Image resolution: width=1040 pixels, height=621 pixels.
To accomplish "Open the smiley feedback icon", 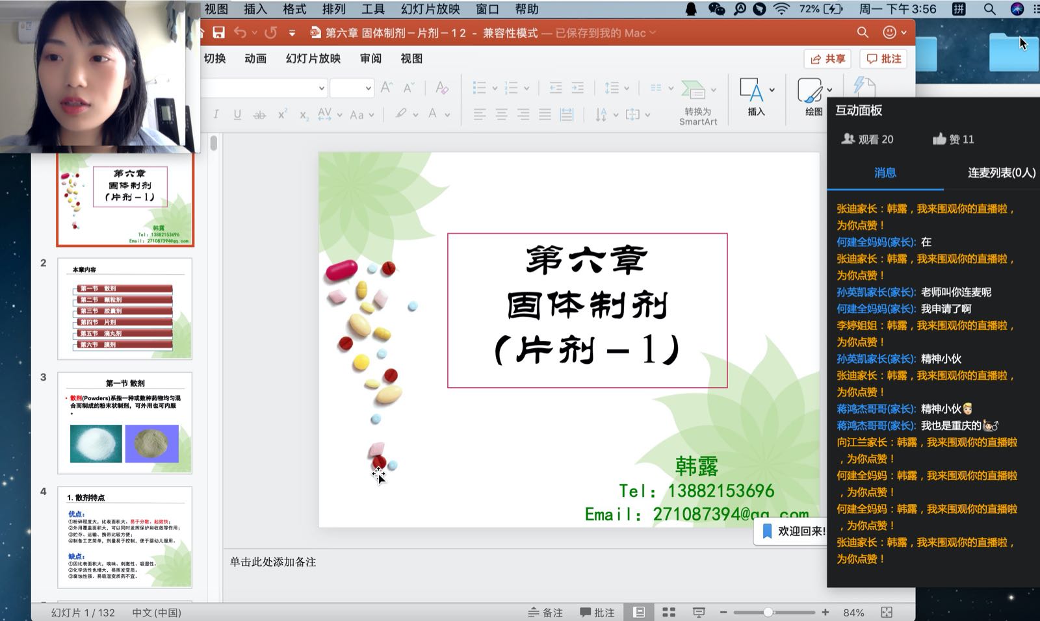I will [889, 32].
